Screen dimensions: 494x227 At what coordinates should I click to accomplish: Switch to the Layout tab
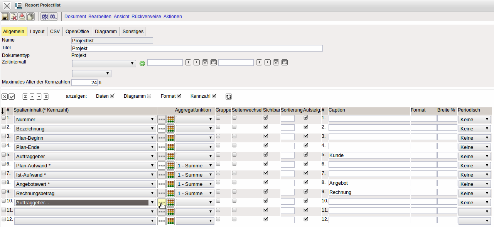click(37, 32)
